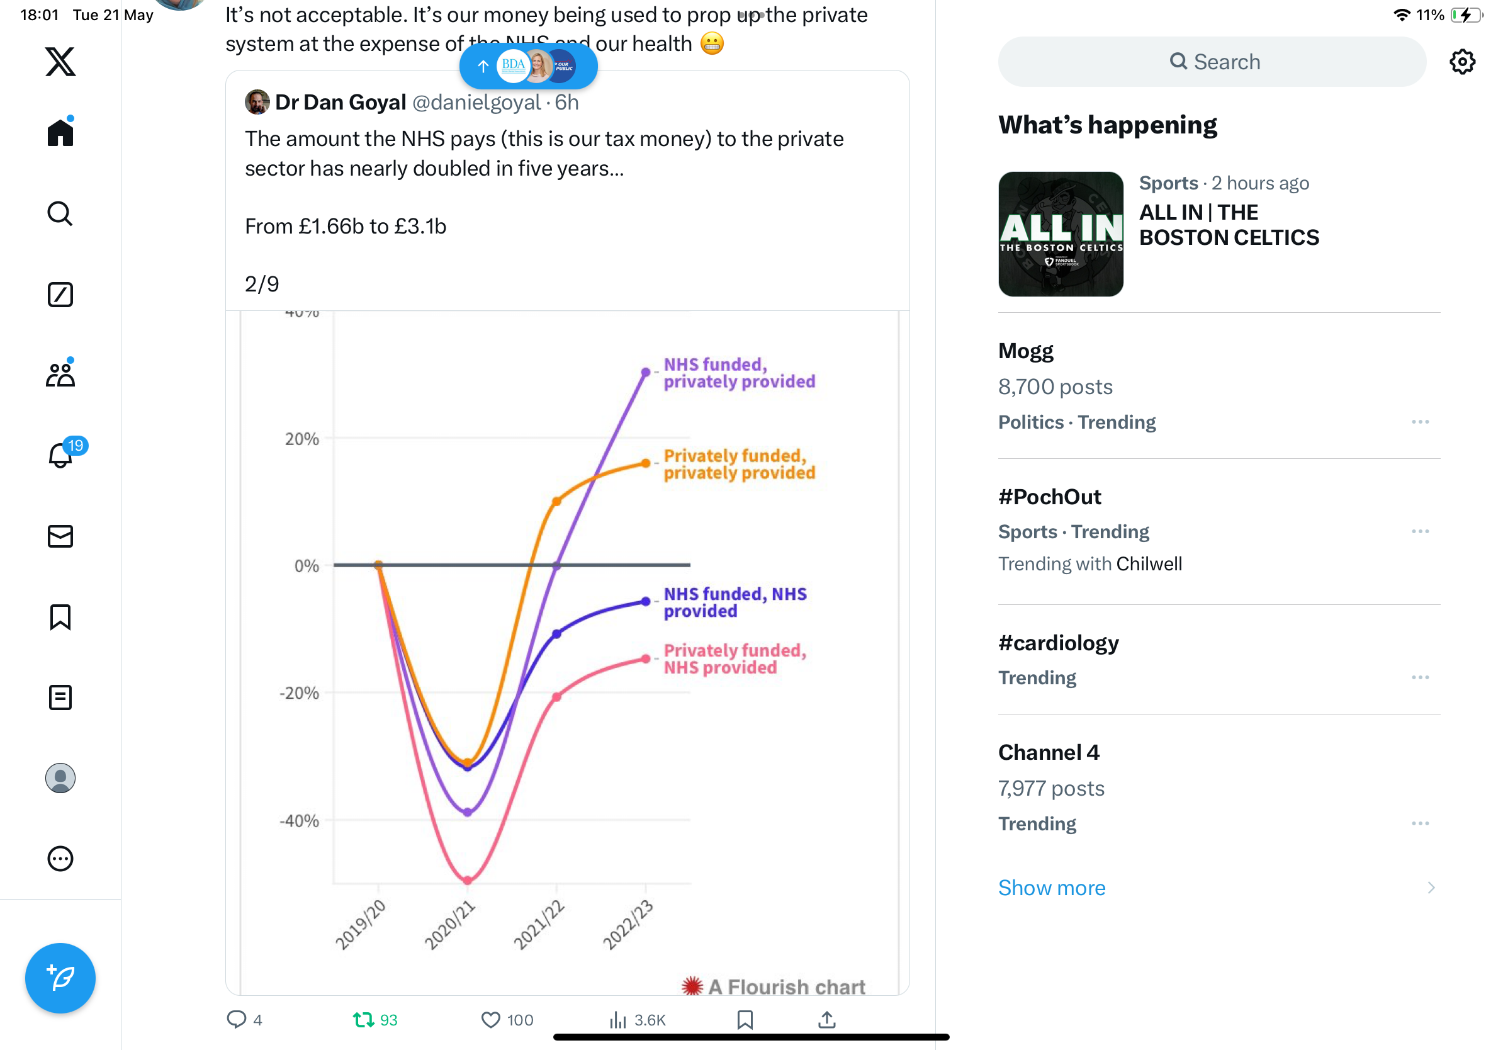1503x1050 pixels.
Task: Open search settings gear icon
Action: tap(1461, 62)
